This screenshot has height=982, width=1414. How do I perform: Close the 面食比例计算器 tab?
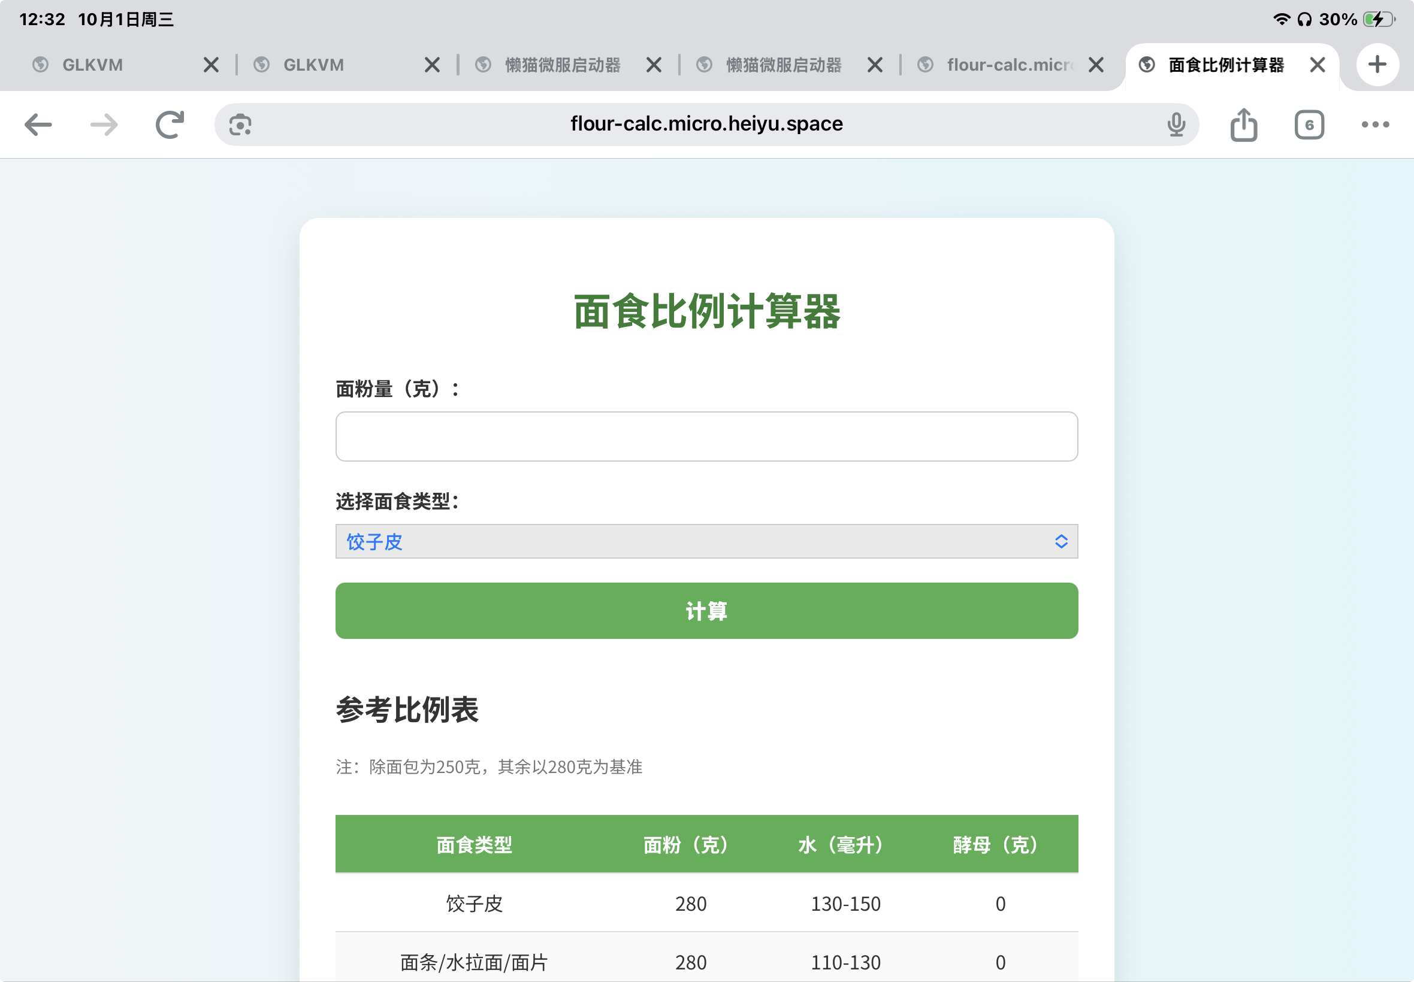click(x=1317, y=65)
